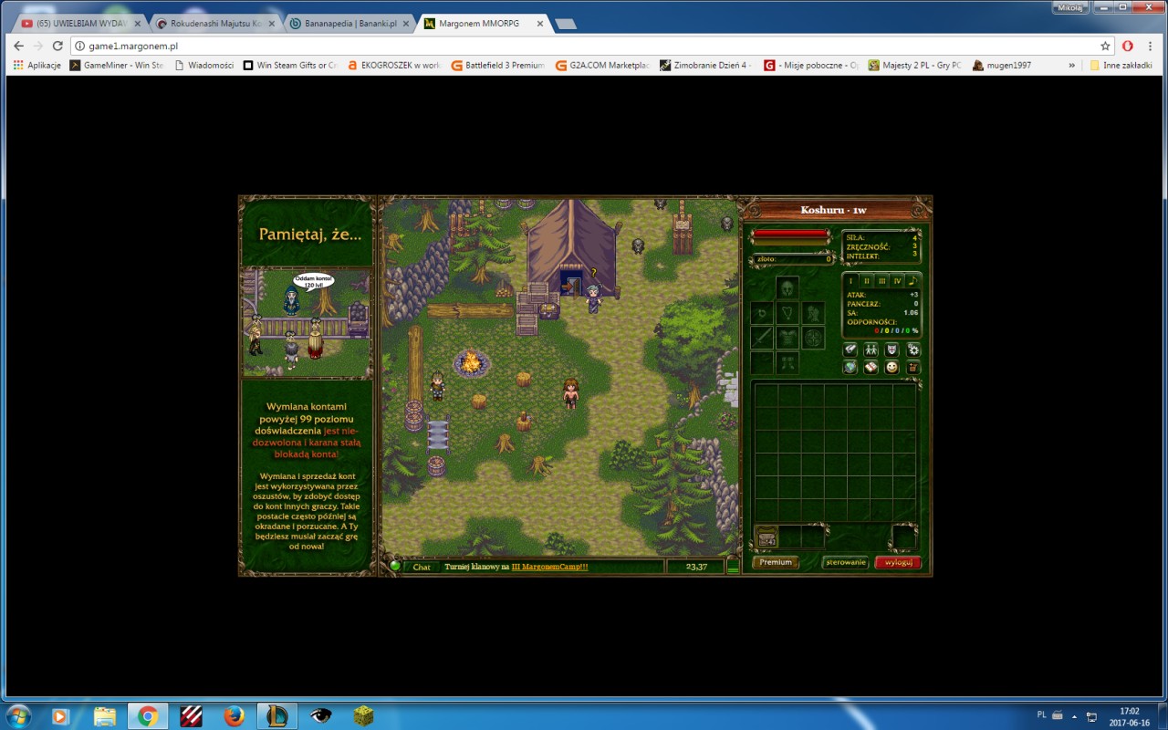This screenshot has height=730, width=1168.
Task: Switch to stats tab IV
Action: coord(897,281)
